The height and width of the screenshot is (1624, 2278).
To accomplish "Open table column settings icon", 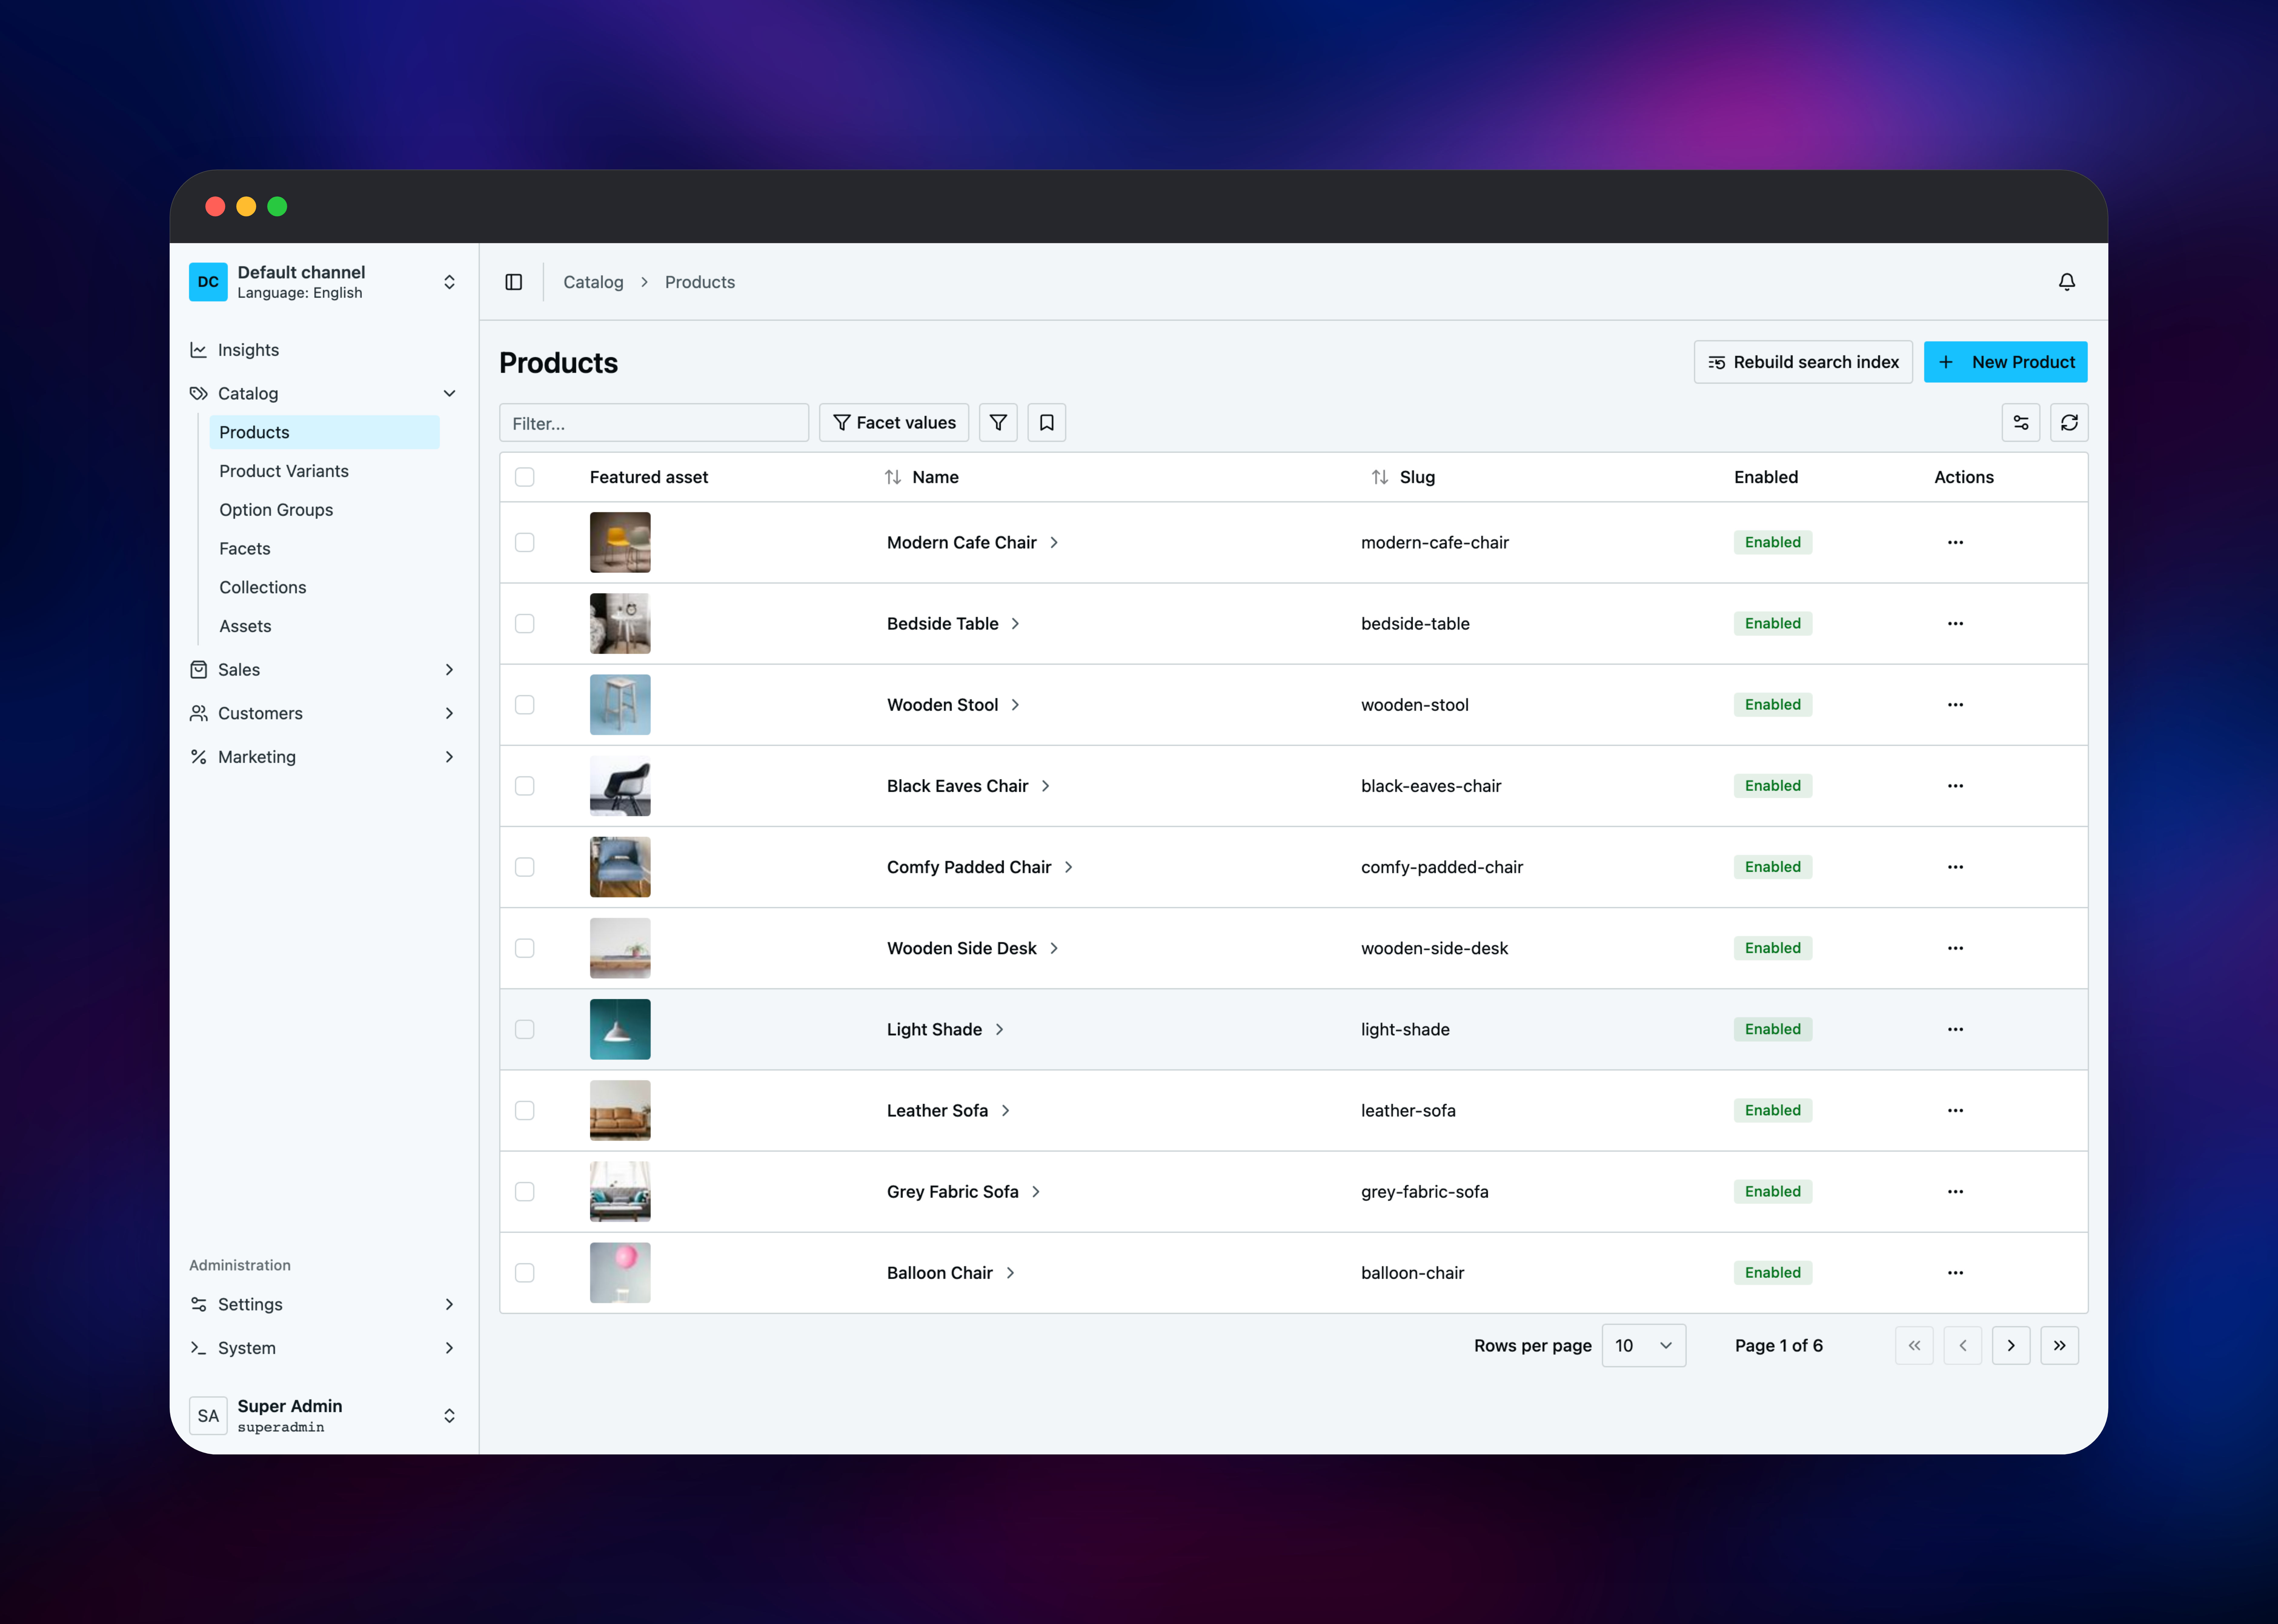I will (2021, 423).
